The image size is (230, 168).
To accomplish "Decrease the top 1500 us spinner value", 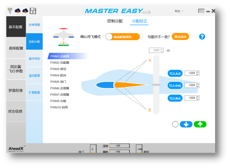I will click(162, 51).
